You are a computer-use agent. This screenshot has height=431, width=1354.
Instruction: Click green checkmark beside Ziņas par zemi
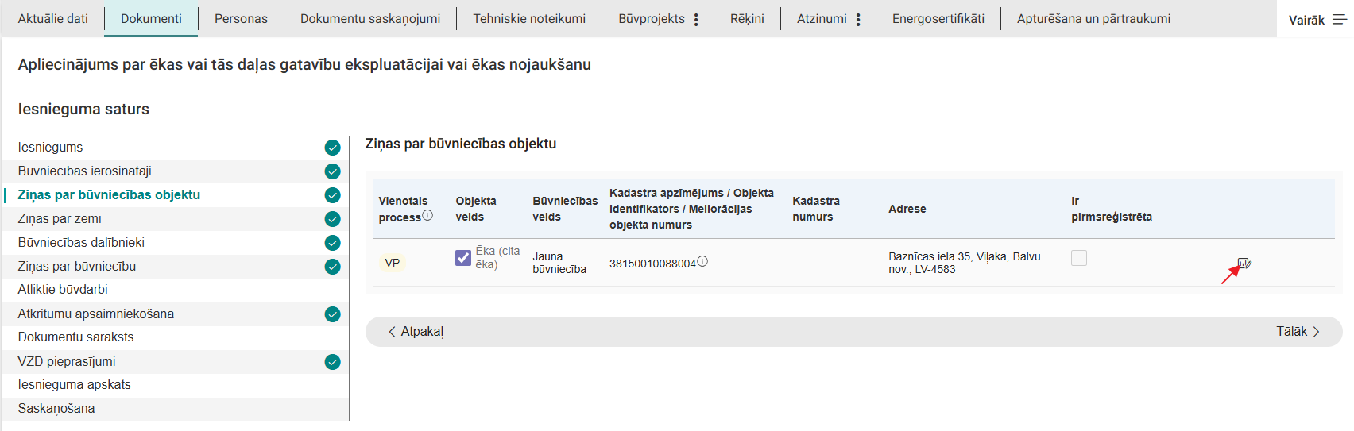(x=332, y=219)
